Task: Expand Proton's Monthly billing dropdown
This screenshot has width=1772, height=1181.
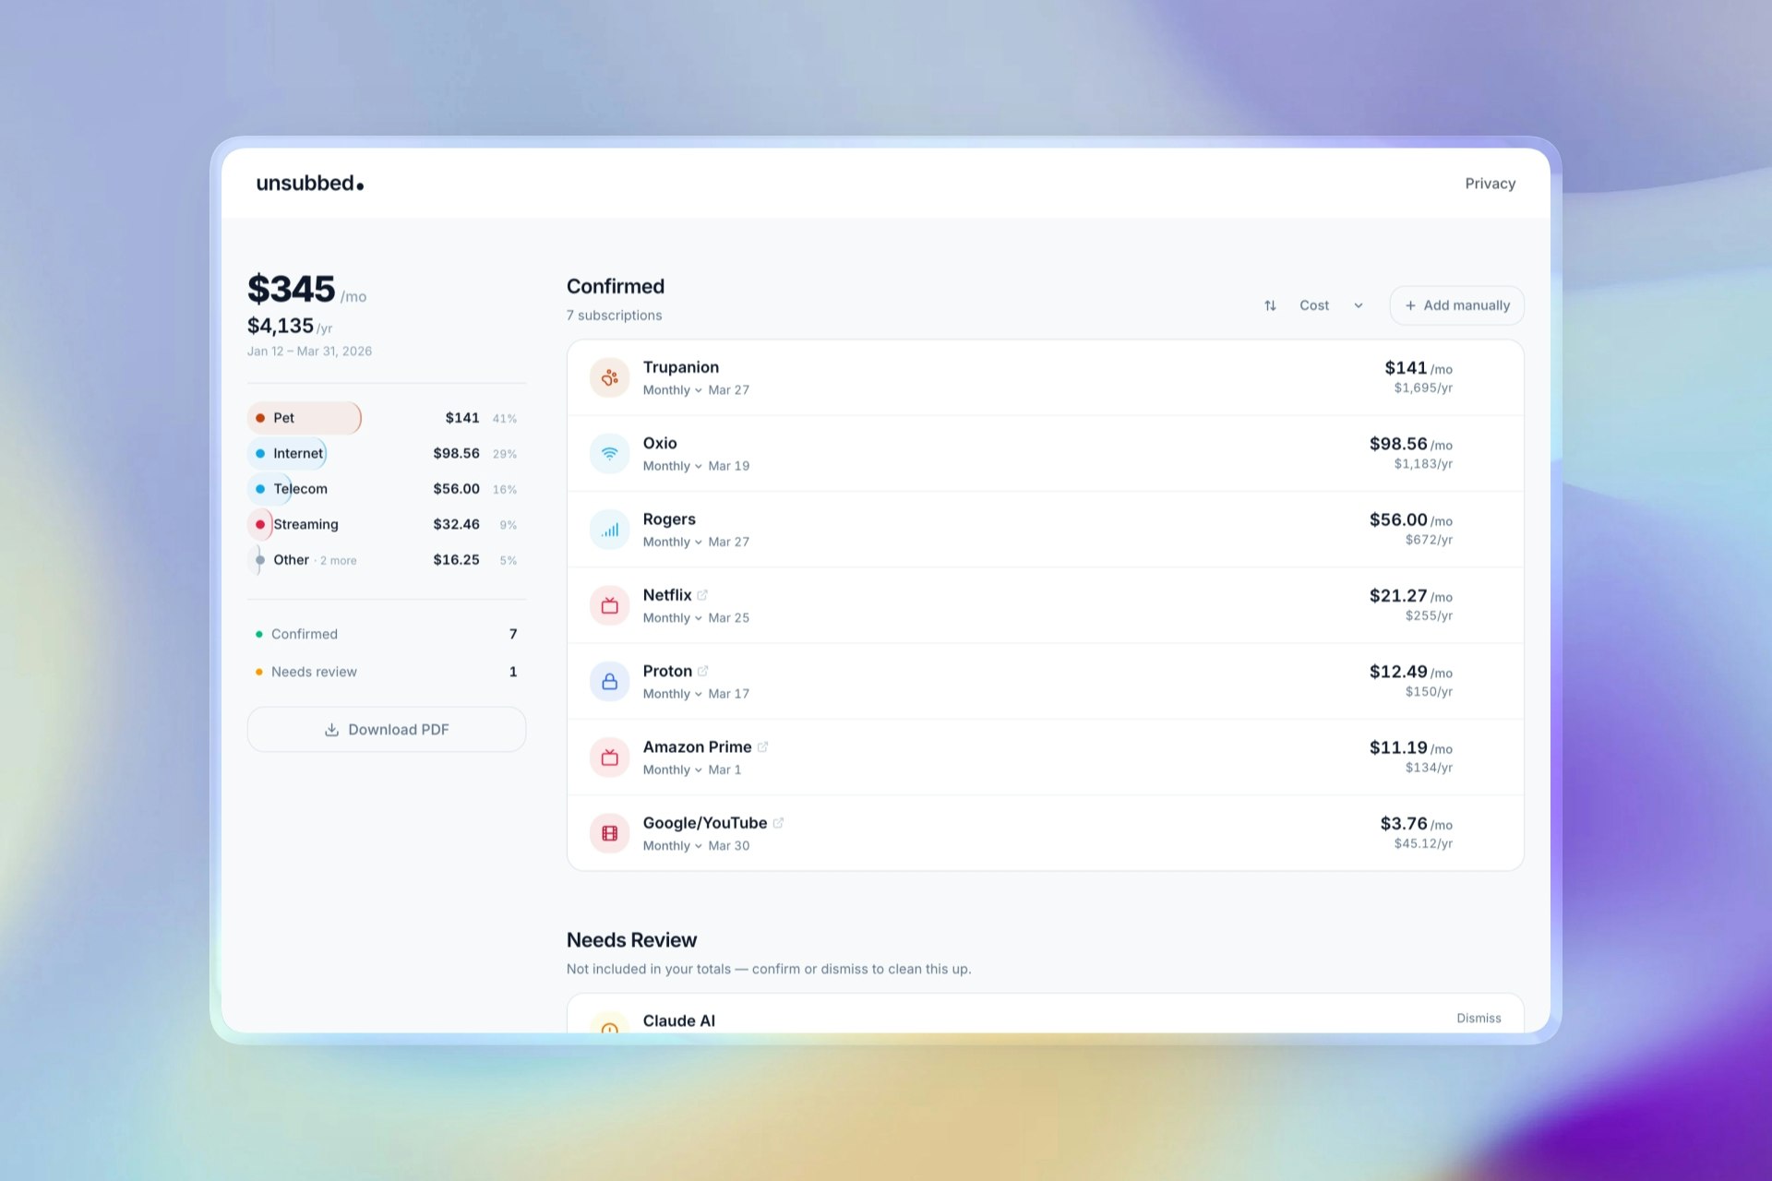Action: pyautogui.click(x=672, y=694)
